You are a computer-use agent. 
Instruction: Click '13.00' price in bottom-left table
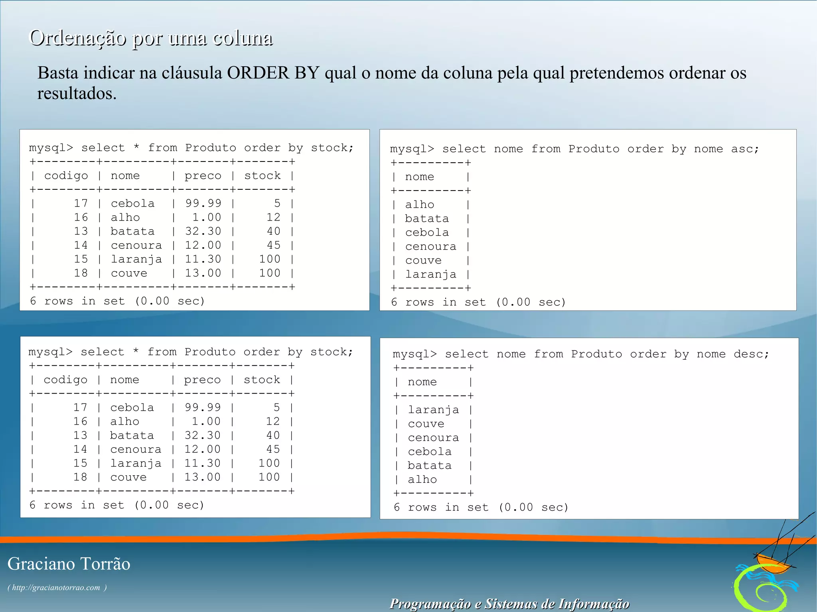tap(202, 477)
